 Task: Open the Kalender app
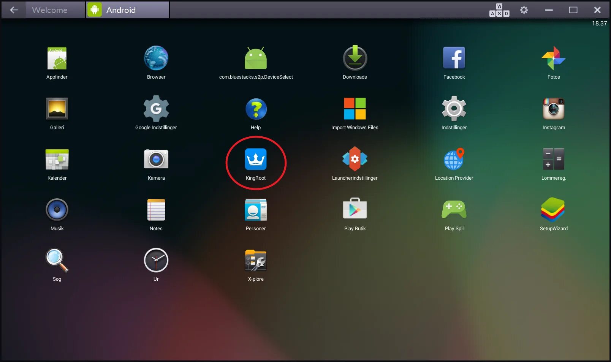(x=57, y=159)
